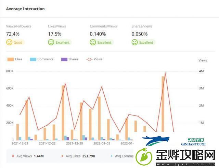Click the Excellent smiley under Shares/Views
This screenshot has height=168, width=219.
pyautogui.click(x=134, y=42)
